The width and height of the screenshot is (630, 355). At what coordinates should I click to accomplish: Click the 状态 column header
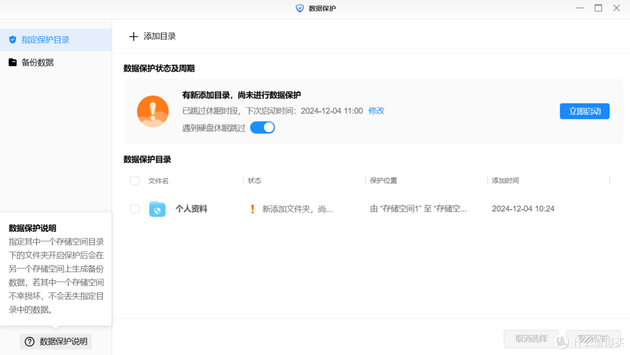(x=255, y=180)
